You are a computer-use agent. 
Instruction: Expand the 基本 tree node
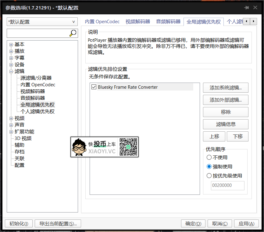point(11,45)
